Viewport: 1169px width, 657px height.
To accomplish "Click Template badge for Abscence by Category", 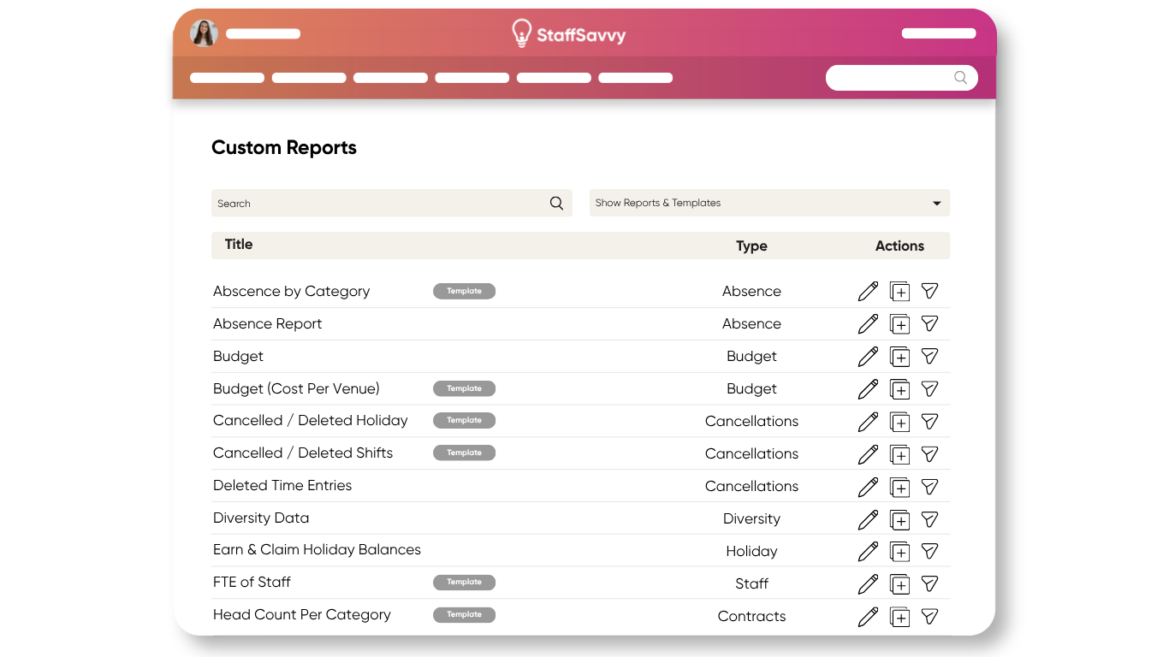I will (464, 291).
